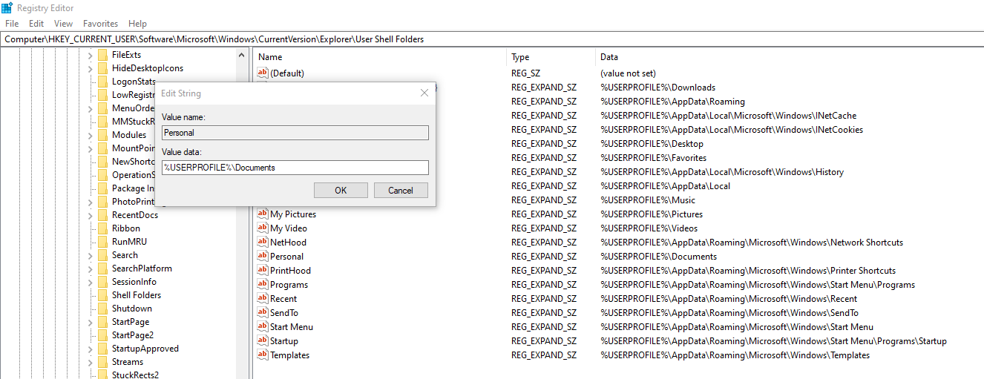This screenshot has width=984, height=379.
Task: Close the Edit String dialog
Action: coord(424,93)
